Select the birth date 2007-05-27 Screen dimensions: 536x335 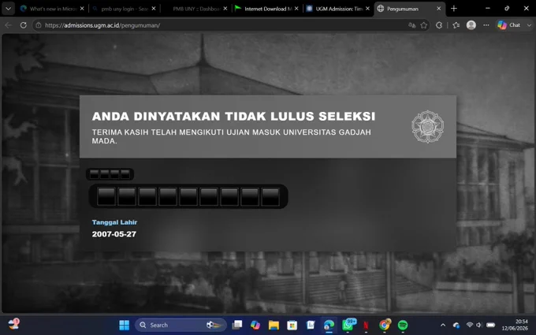pyautogui.click(x=114, y=234)
